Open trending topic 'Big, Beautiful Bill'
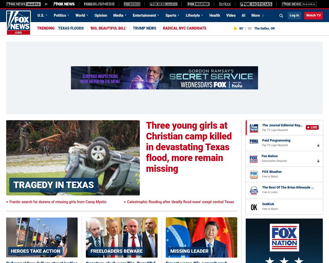329x263 pixels. (108, 28)
